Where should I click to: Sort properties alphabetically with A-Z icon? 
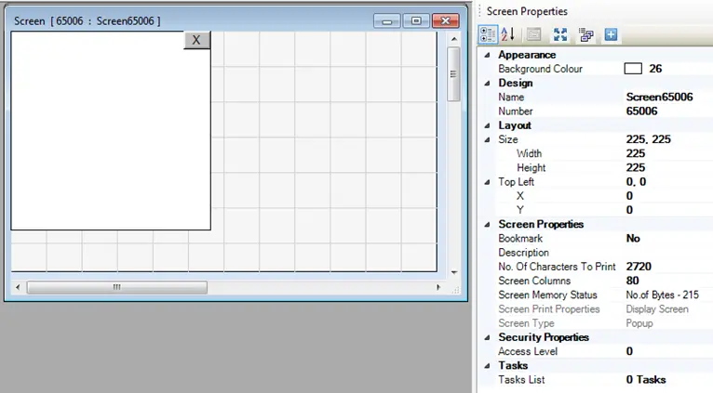point(508,34)
